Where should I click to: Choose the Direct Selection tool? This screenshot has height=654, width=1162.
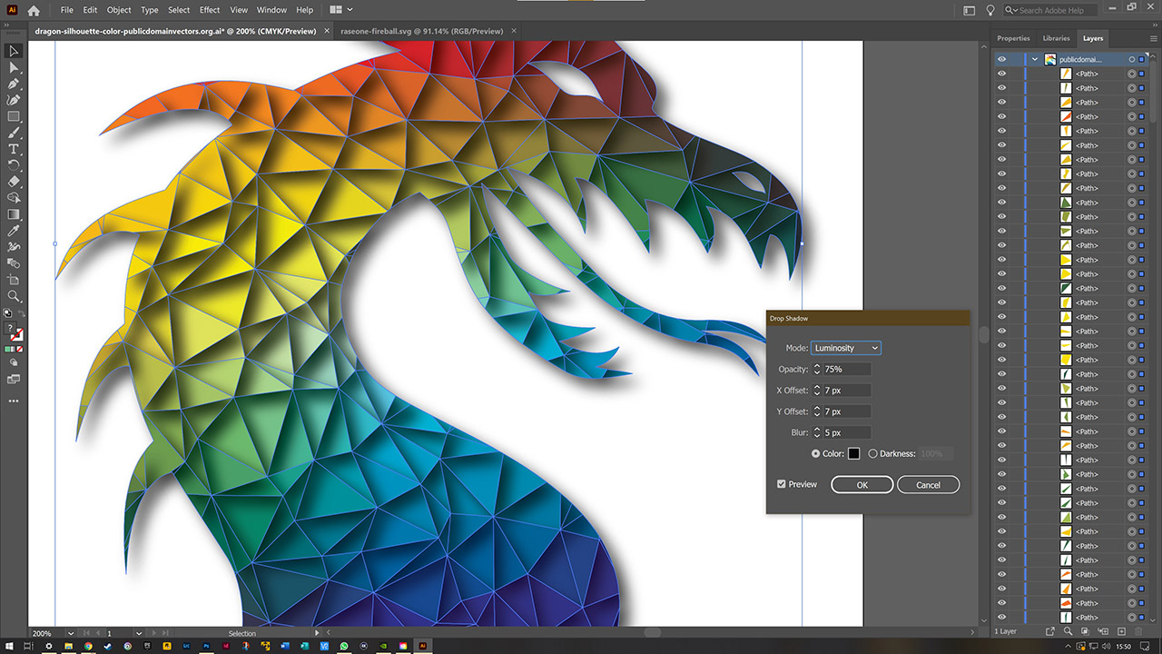point(14,66)
